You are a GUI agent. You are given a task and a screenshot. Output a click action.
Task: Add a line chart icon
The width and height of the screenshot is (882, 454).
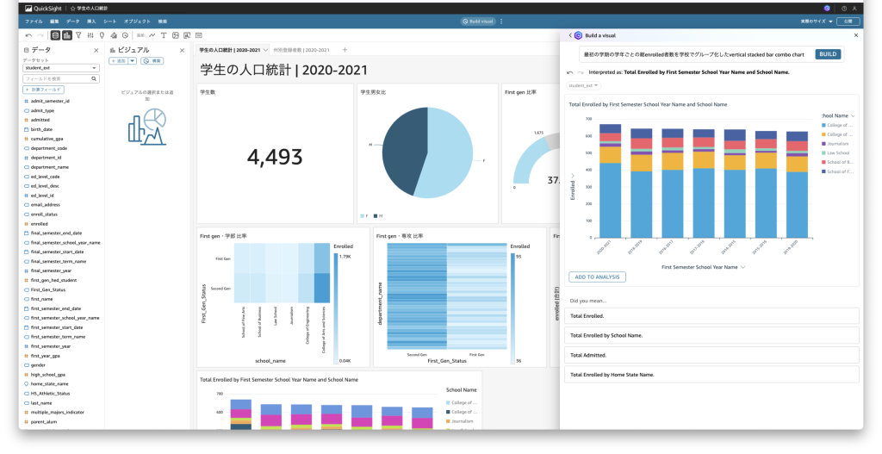[x=152, y=35]
